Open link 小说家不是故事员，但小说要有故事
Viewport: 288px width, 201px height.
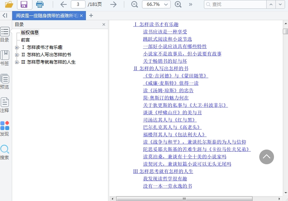click(182, 54)
